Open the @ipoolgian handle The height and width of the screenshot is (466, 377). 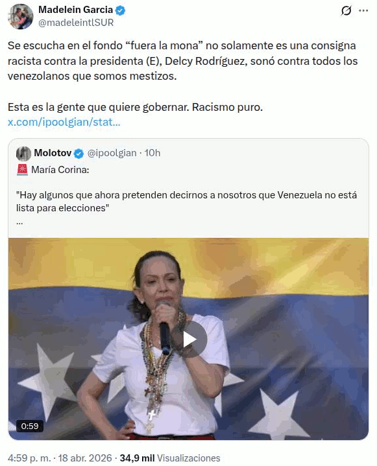[x=112, y=153]
